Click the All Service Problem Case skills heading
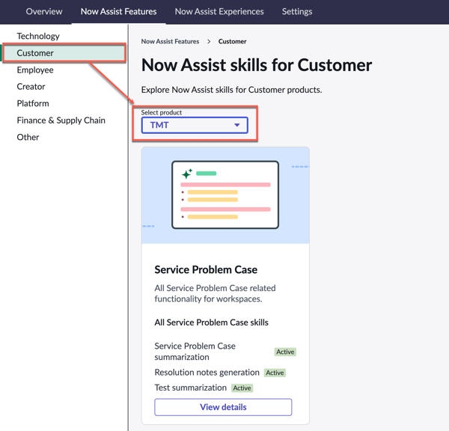The width and height of the screenshot is (449, 431). 211,323
